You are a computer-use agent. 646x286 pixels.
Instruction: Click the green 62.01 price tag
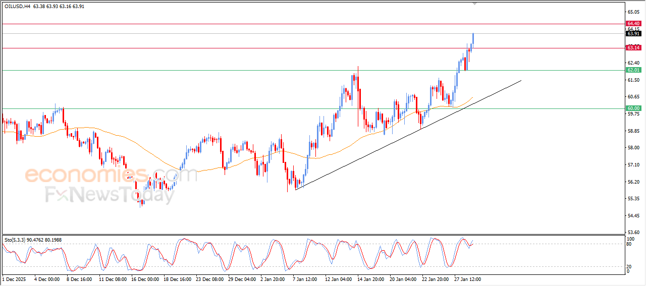(x=633, y=70)
